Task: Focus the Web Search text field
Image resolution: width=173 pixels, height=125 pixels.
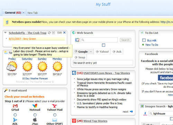Action: pos(99,40)
